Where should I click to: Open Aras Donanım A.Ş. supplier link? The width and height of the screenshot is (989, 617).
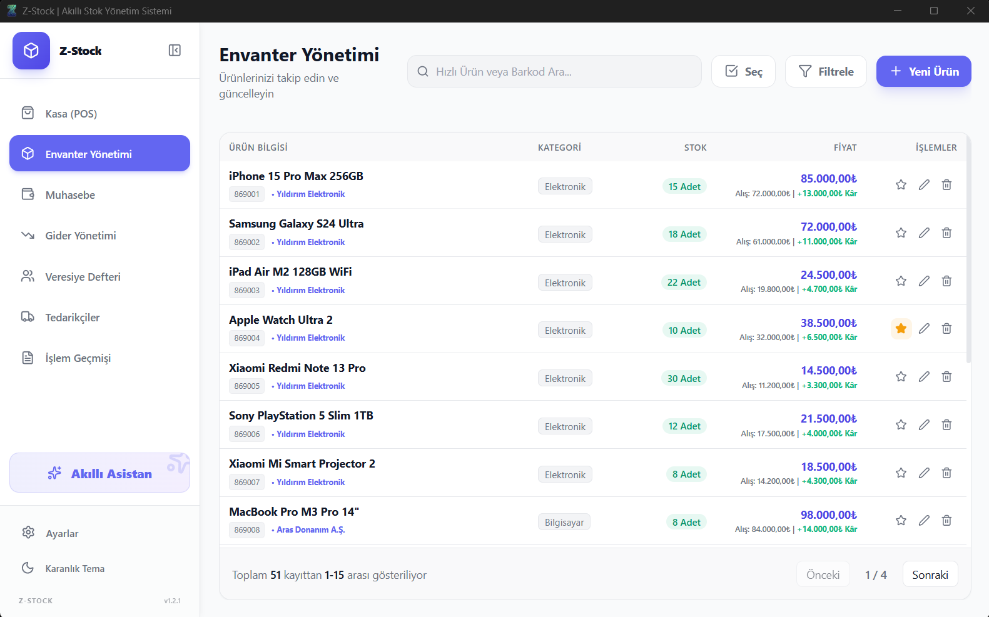point(310,530)
